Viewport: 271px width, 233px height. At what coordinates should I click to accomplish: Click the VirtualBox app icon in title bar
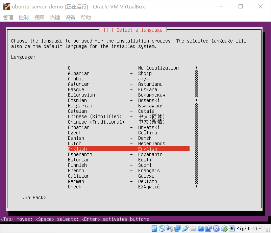[7, 6]
